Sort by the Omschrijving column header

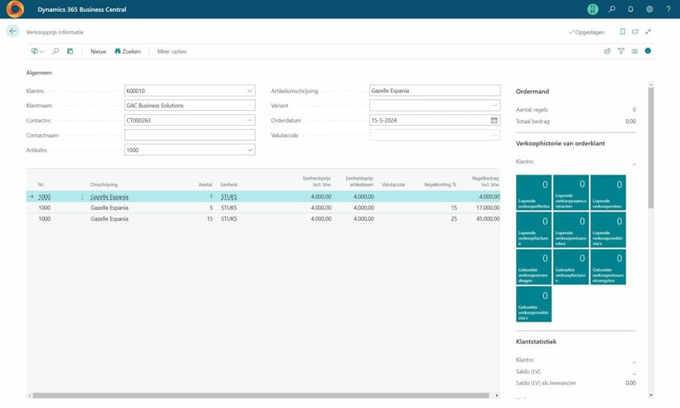pyautogui.click(x=103, y=185)
